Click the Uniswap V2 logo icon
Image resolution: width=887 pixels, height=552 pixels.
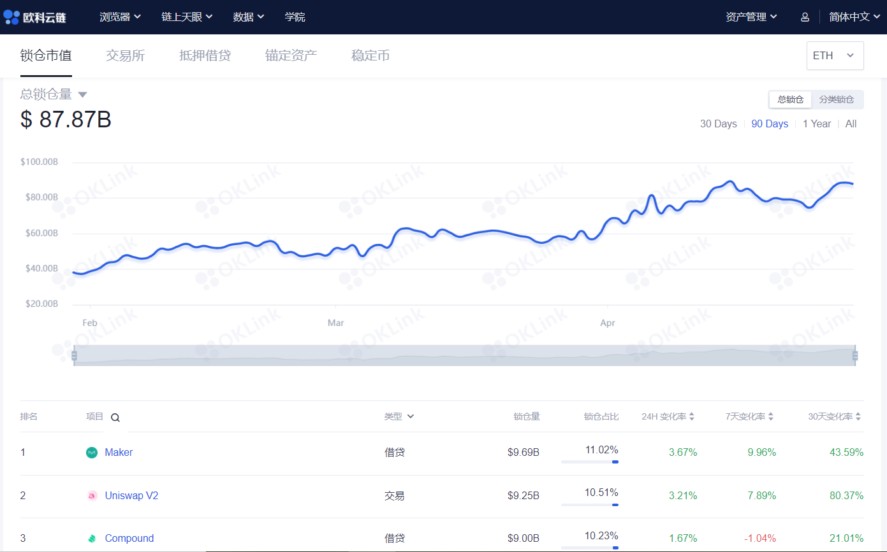pyautogui.click(x=92, y=495)
